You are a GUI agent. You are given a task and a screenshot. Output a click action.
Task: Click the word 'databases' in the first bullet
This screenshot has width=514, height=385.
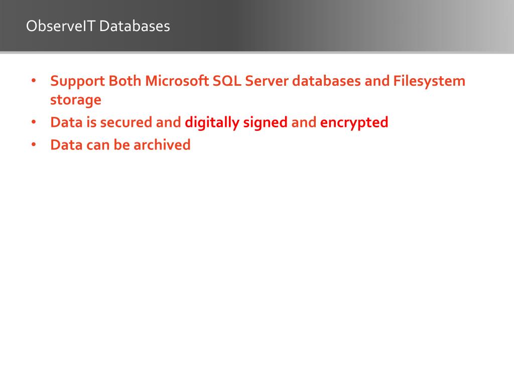pyautogui.click(x=326, y=81)
